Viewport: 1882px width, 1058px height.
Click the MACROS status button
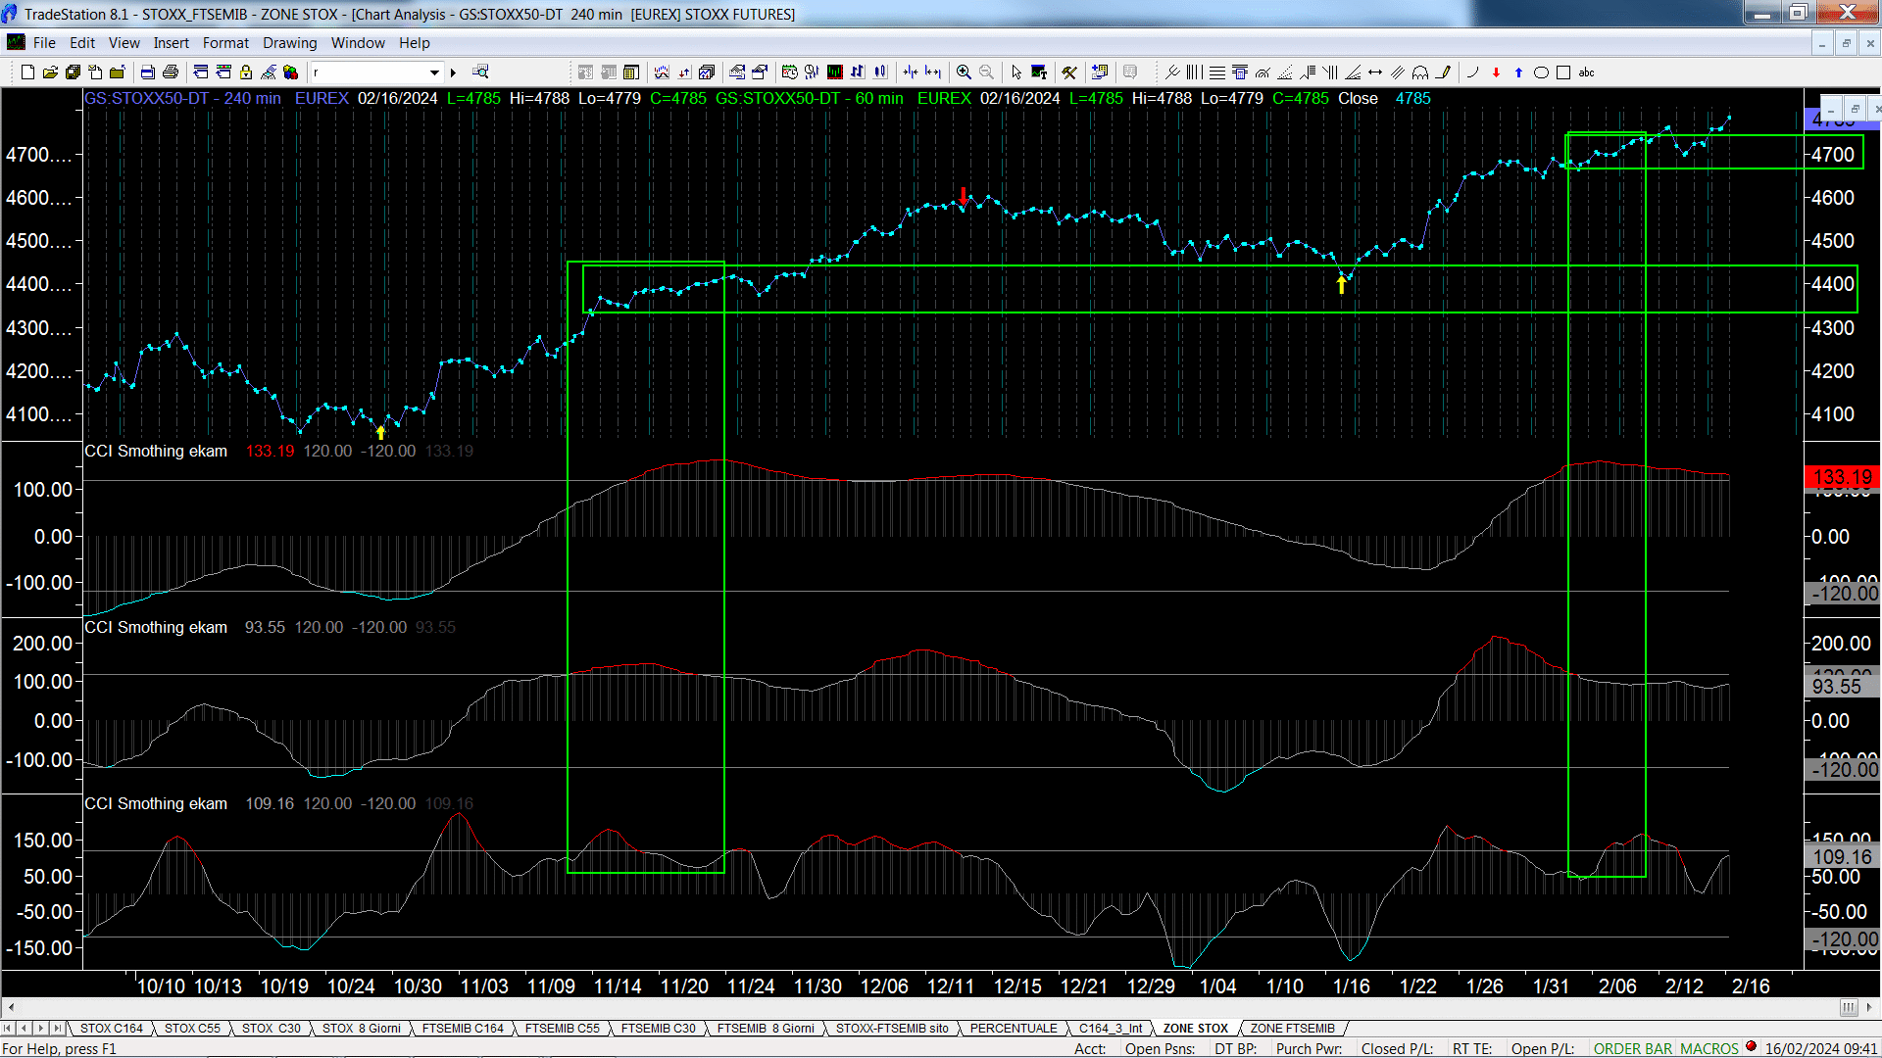1709,1048
